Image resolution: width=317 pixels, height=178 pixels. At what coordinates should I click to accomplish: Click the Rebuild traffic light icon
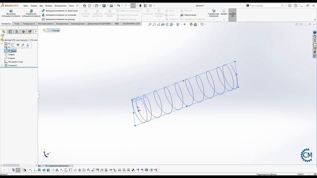pos(140,5)
